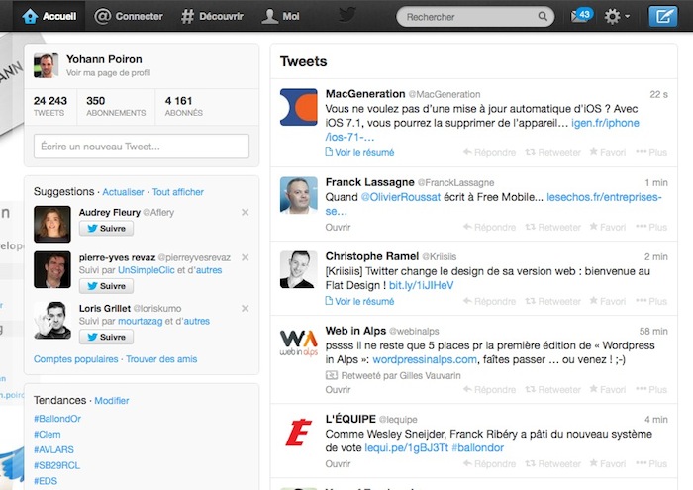693x490 pixels.
Task: Click Modifier next to Tendances
Action: click(x=111, y=400)
